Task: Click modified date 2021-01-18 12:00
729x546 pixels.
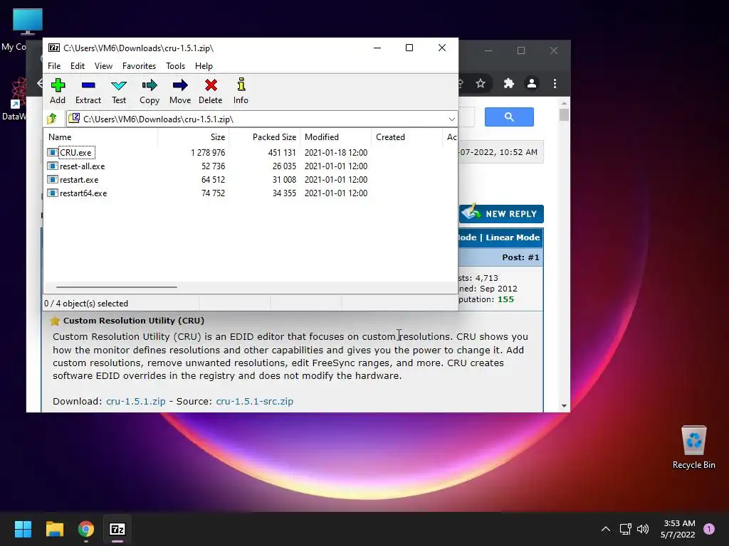Action: click(336, 152)
